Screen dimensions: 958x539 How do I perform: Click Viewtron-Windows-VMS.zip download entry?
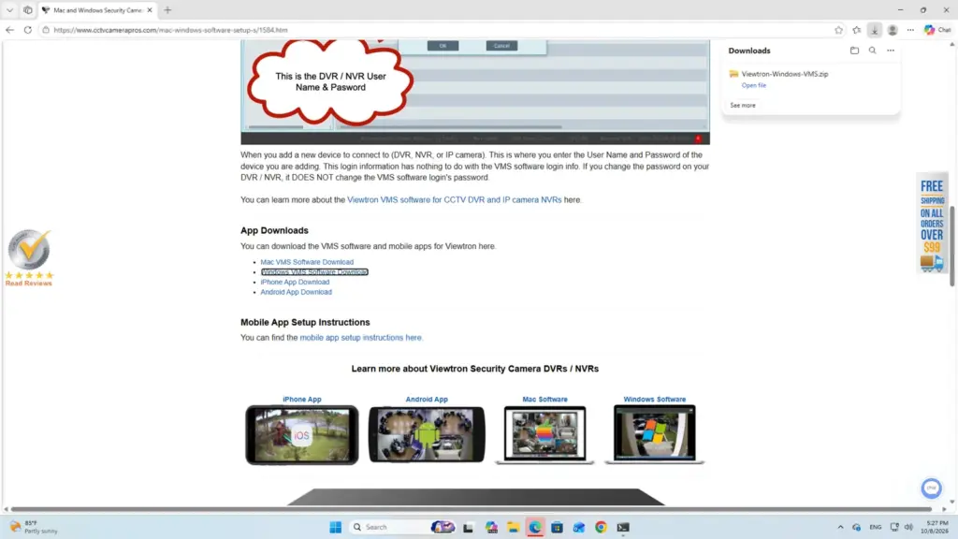click(x=785, y=74)
